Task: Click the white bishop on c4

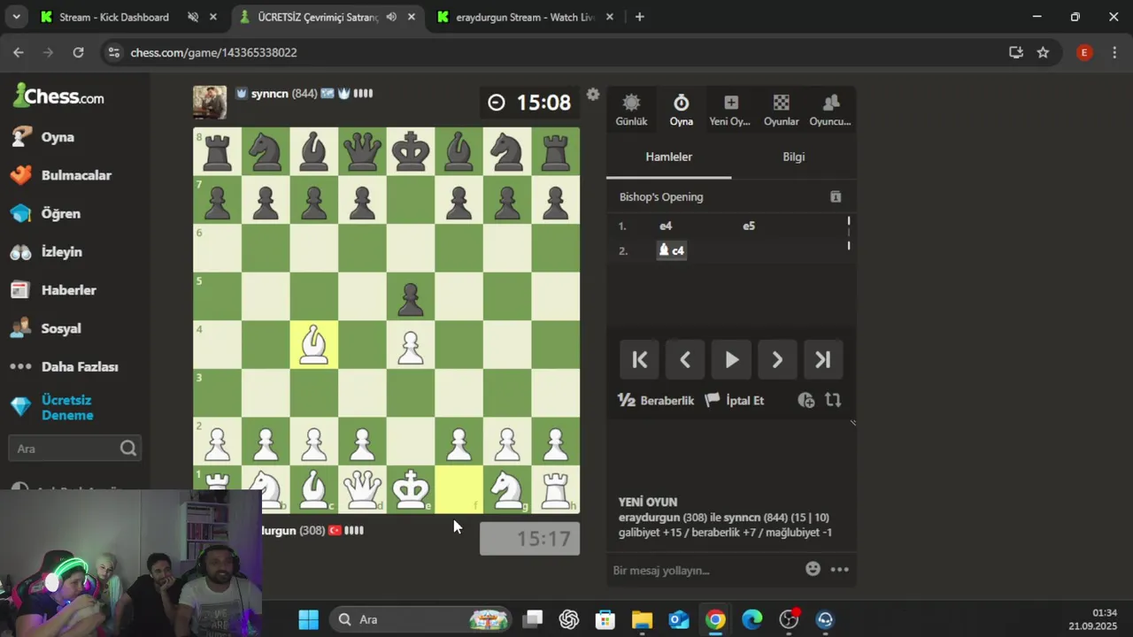Action: [314, 345]
